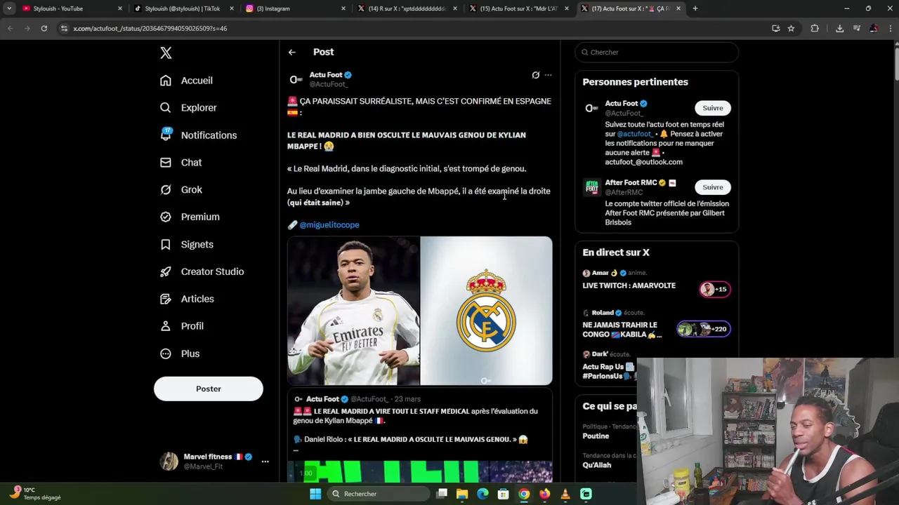Viewport: 899px width, 505px height.
Task: Open Explorer in the sidebar
Action: coord(188,108)
